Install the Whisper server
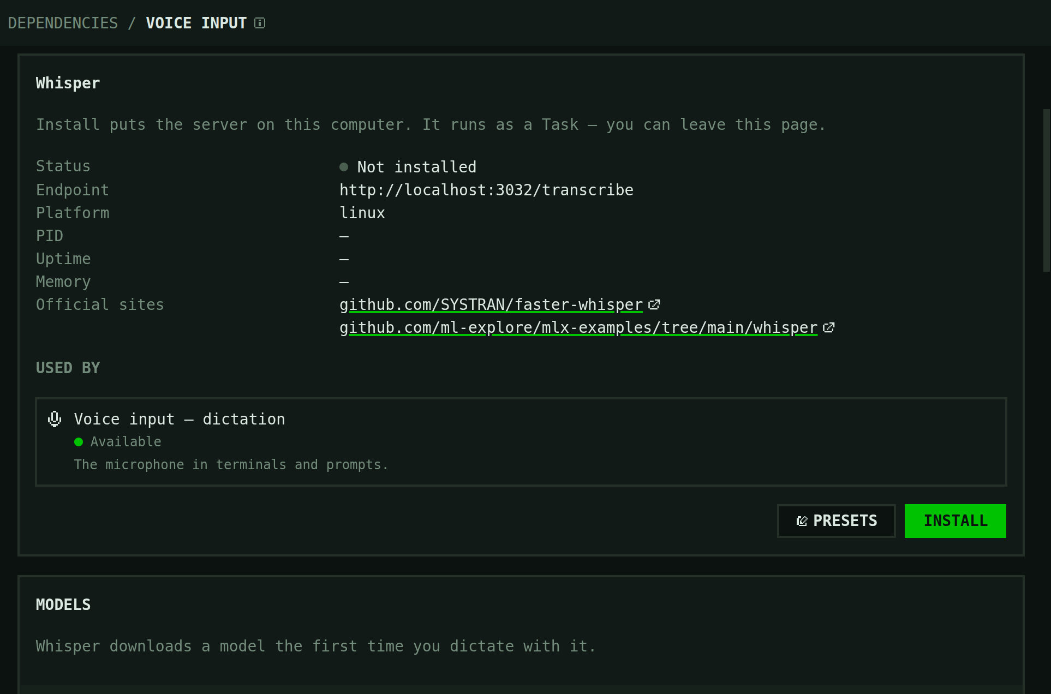The width and height of the screenshot is (1051, 694). click(x=955, y=521)
